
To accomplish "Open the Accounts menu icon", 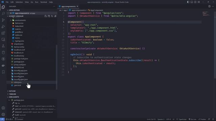I will (3, 108).
